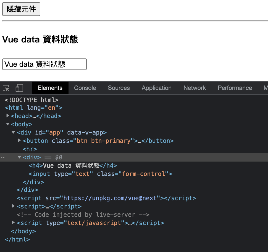Select the closing </html> tag line
Viewport: 268px width, 252px height.
point(17,240)
